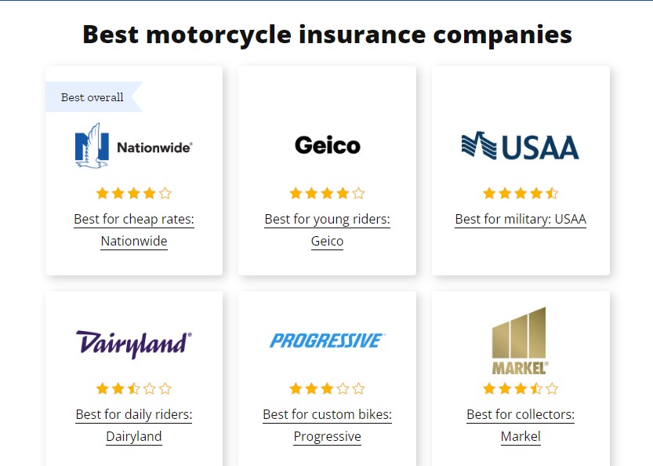Image resolution: width=653 pixels, height=466 pixels.
Task: Click the USAA logo
Action: (x=520, y=146)
